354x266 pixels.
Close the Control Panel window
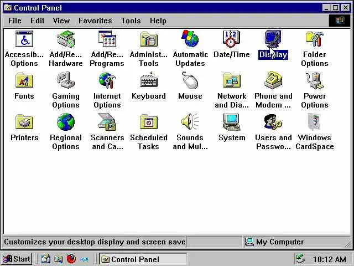(346, 8)
